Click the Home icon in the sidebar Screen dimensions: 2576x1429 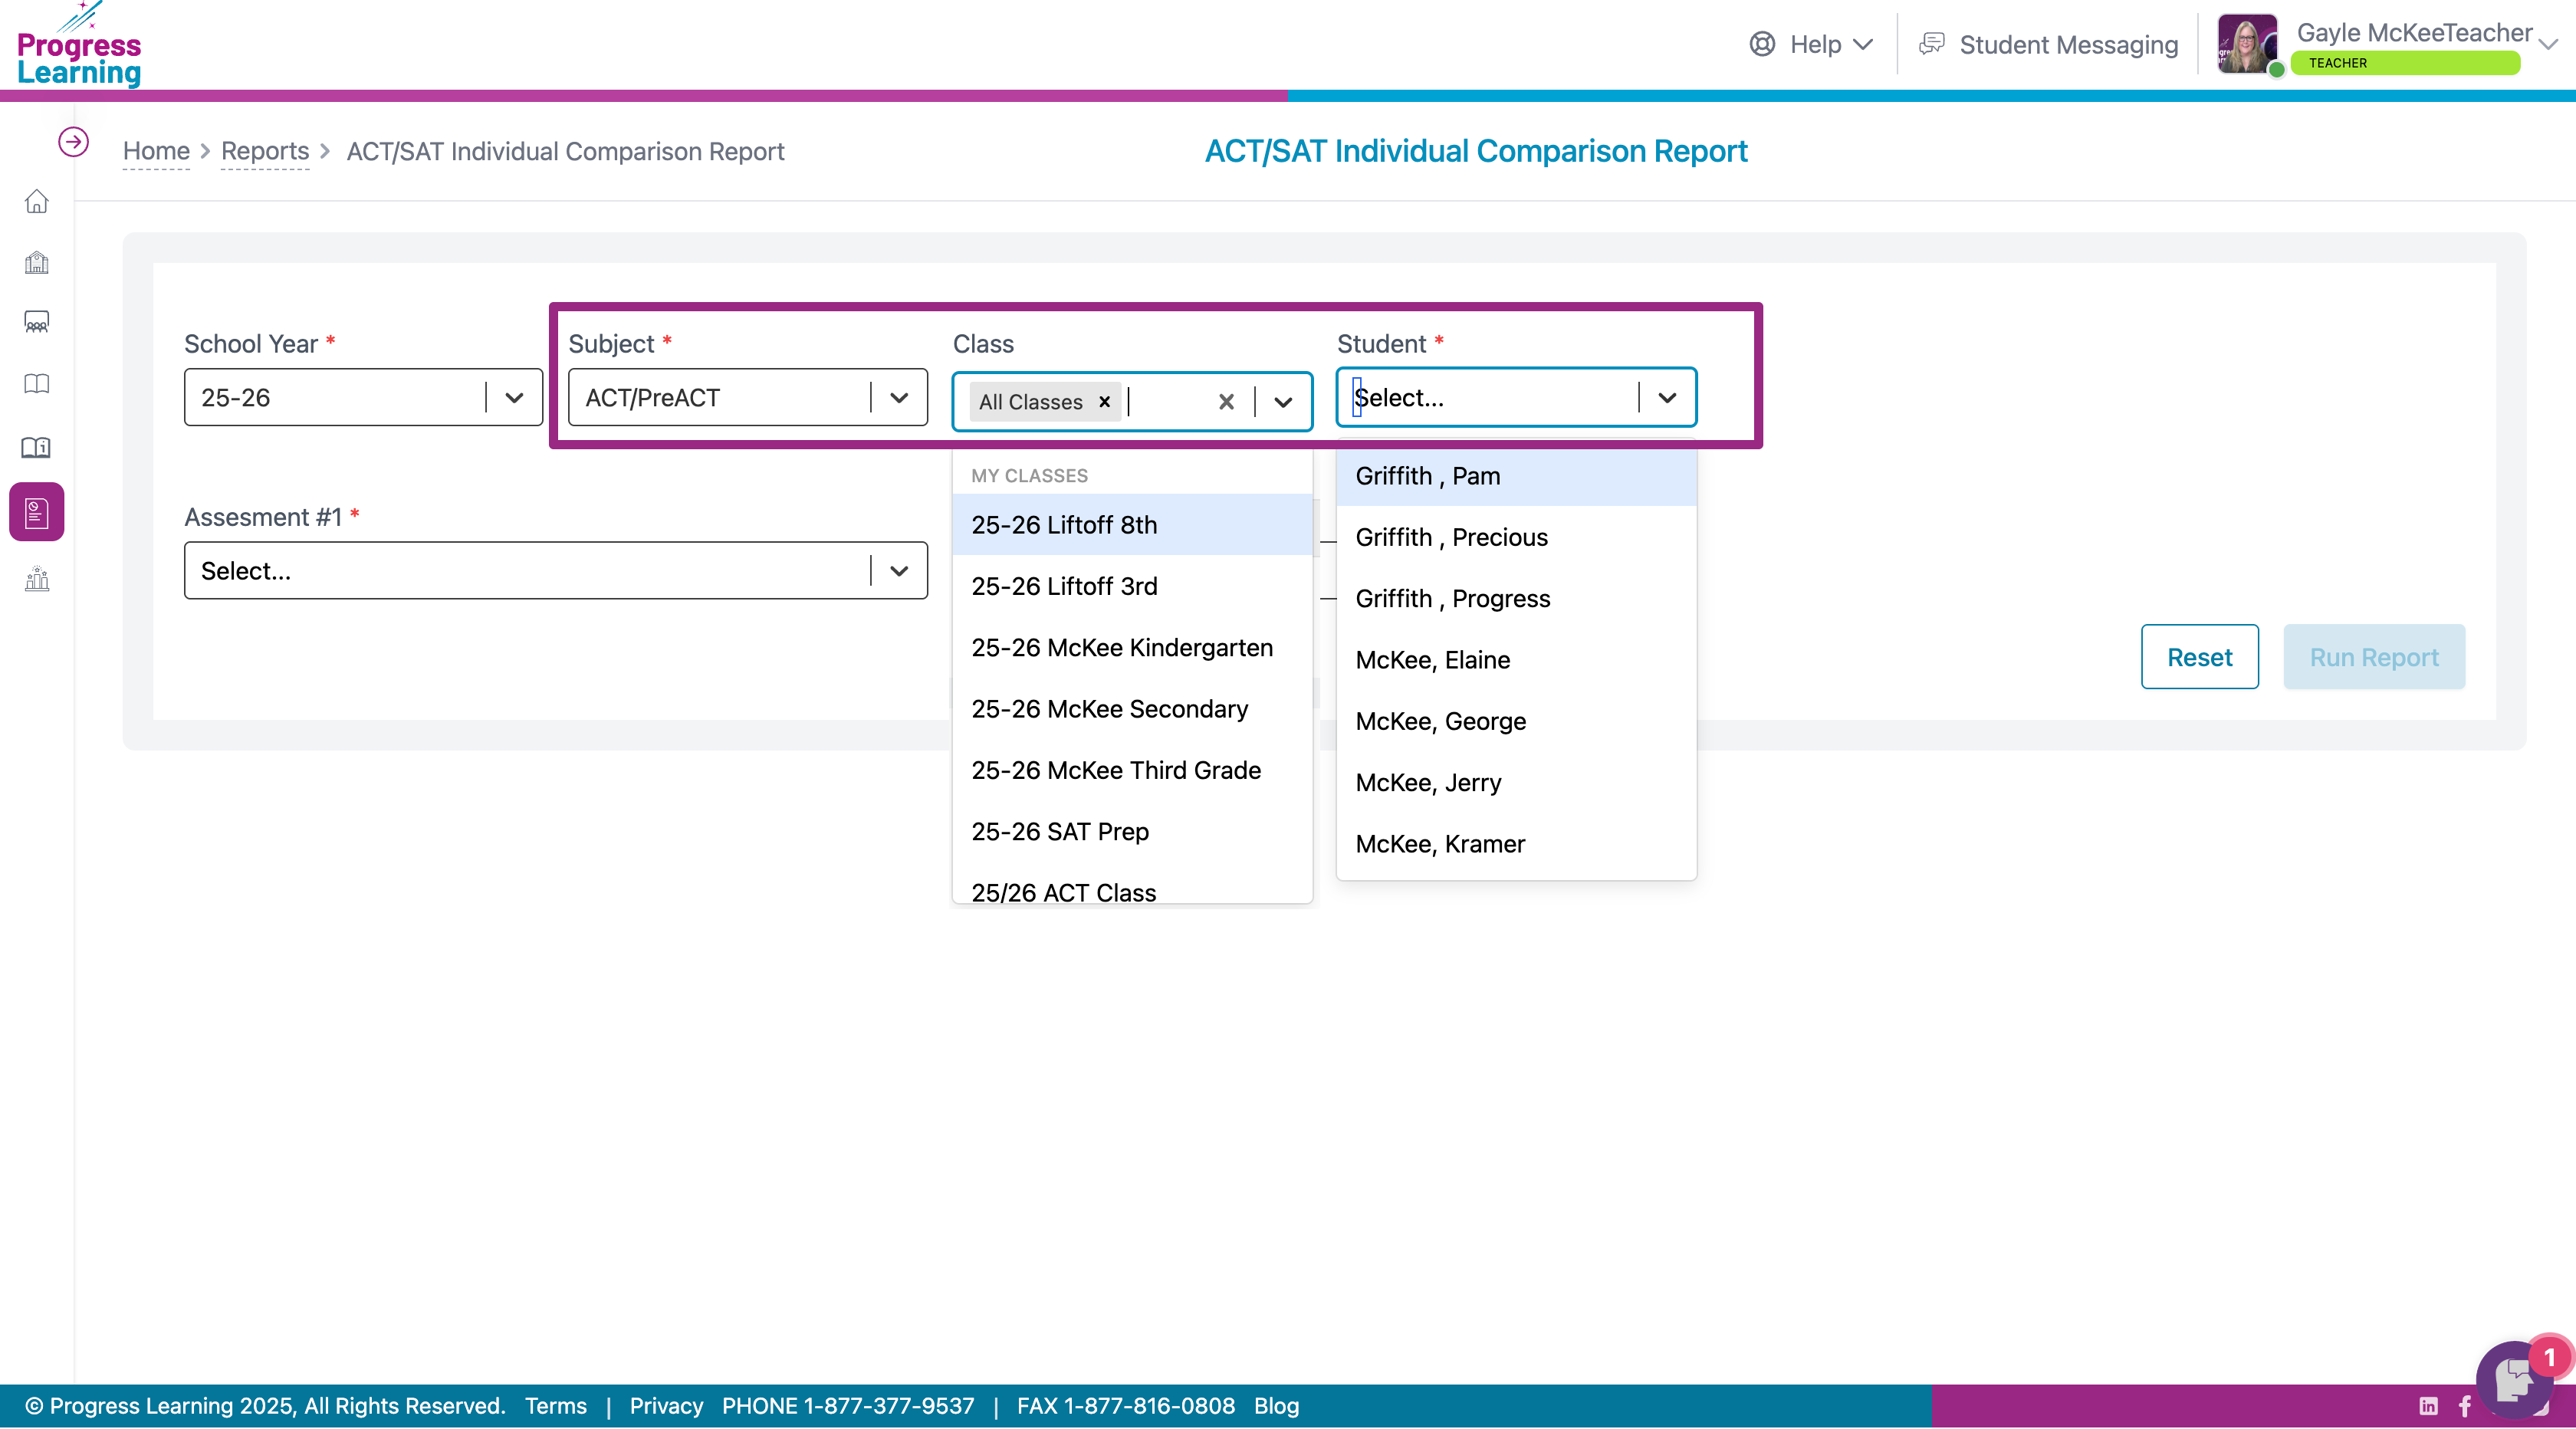[x=37, y=202]
